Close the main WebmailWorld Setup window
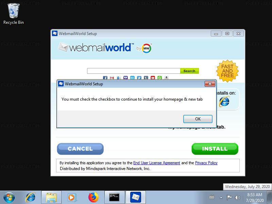 point(239,33)
